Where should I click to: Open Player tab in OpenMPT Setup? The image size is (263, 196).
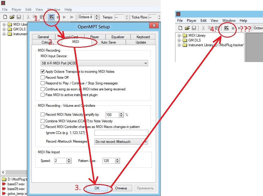click(x=95, y=37)
